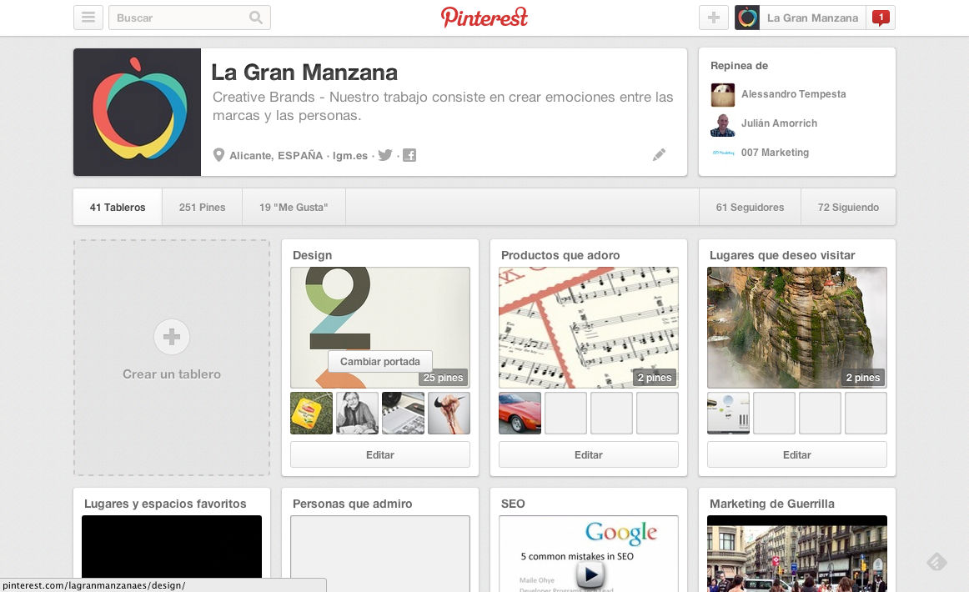The height and width of the screenshot is (592, 969).
Task: Open the red notifications badge
Action: point(880,18)
